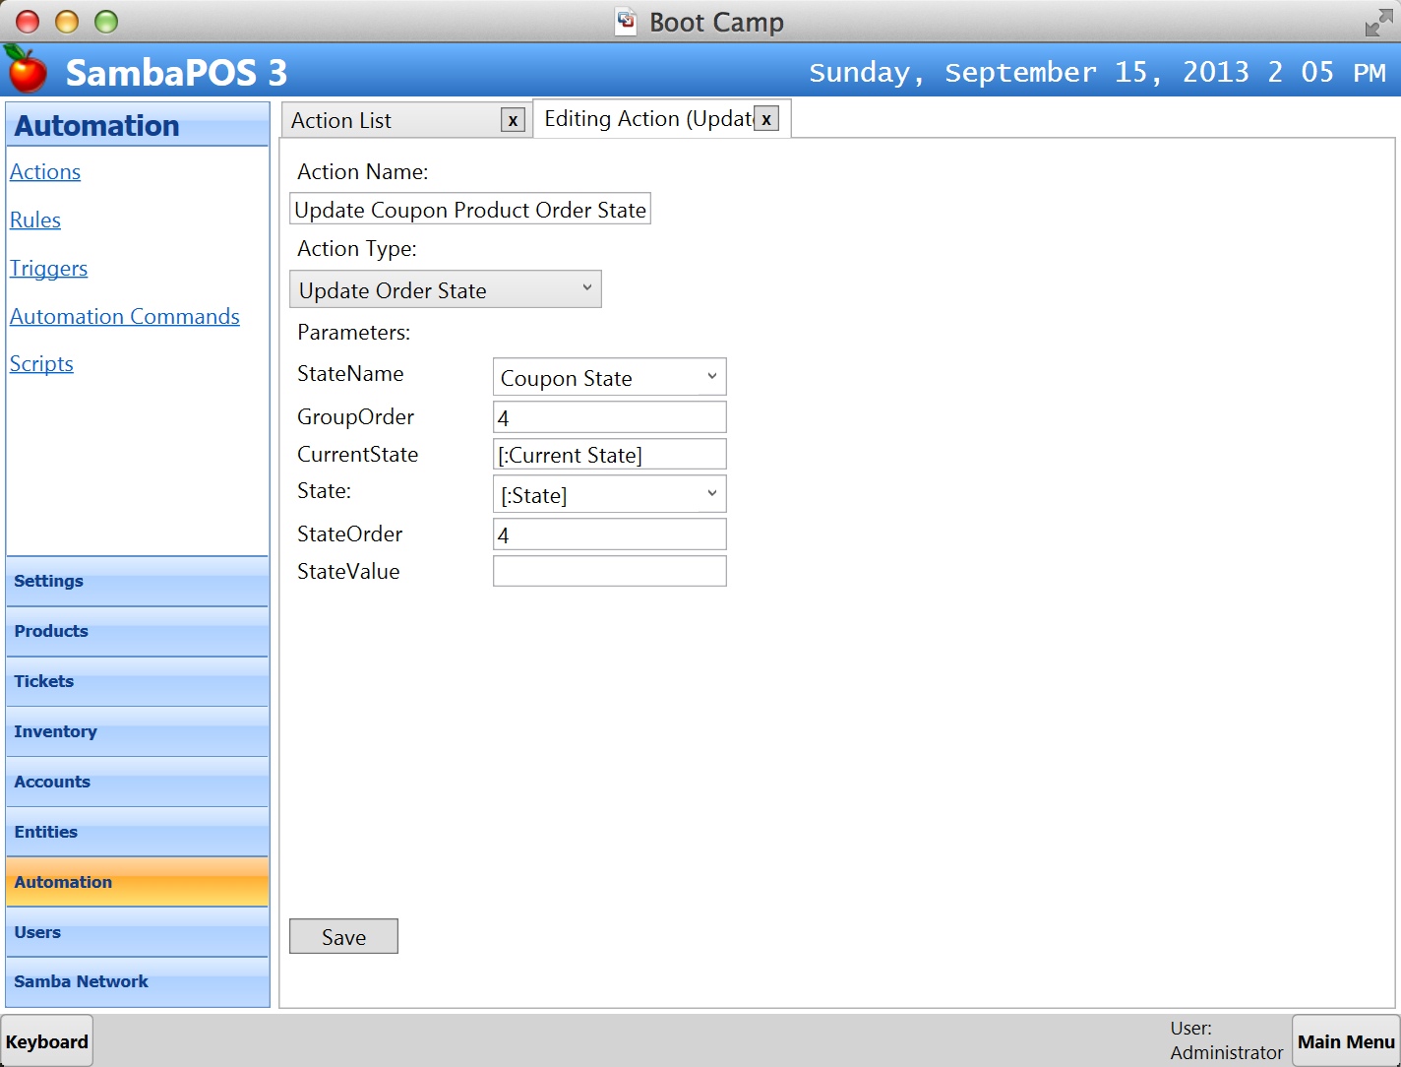
Task: Expand the Action Type dropdown
Action: click(x=586, y=289)
